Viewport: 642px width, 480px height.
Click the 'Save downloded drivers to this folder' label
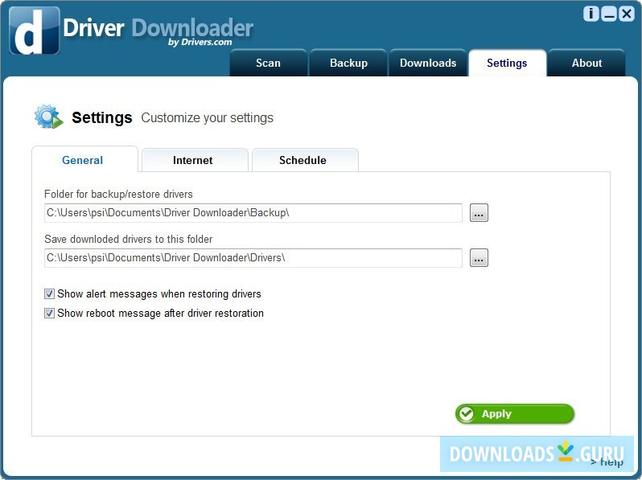[x=129, y=239]
